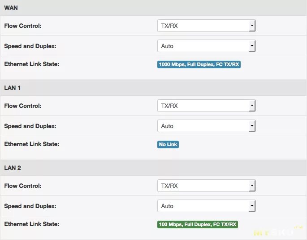Click the WAN section header

click(11, 8)
